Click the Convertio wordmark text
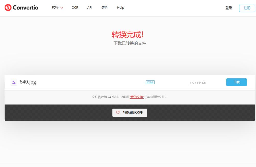Screen dimensions: 256x167 [25, 8]
